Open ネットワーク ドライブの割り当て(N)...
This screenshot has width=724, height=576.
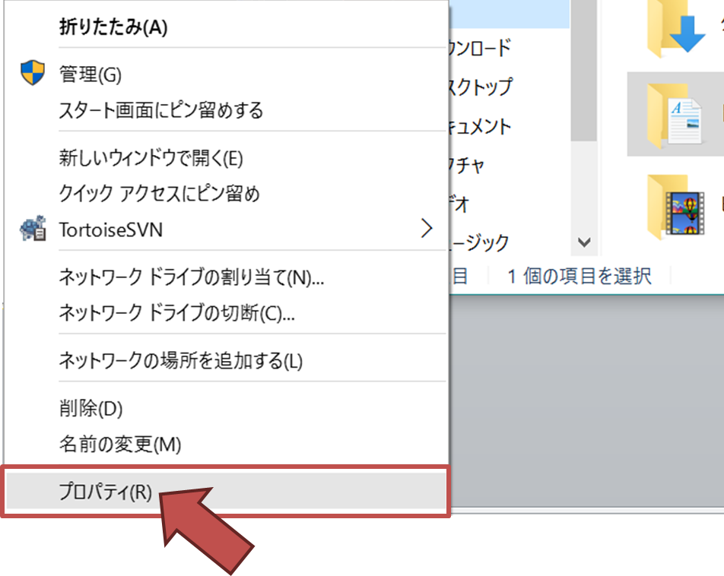coord(192,277)
